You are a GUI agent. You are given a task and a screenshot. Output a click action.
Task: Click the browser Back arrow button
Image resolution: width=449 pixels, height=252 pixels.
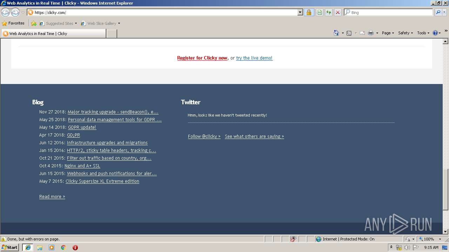[6, 12]
